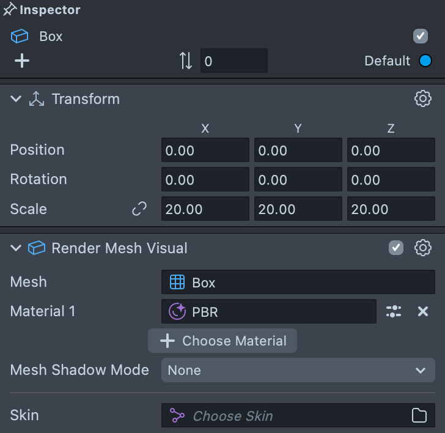Open the Mesh Shadow Mode dropdown
445x433 pixels.
click(x=298, y=370)
